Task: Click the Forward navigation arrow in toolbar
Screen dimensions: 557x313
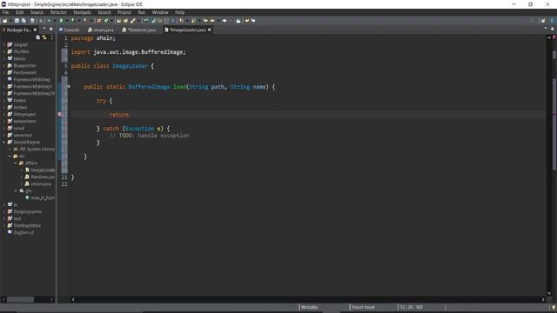Action: click(225, 21)
